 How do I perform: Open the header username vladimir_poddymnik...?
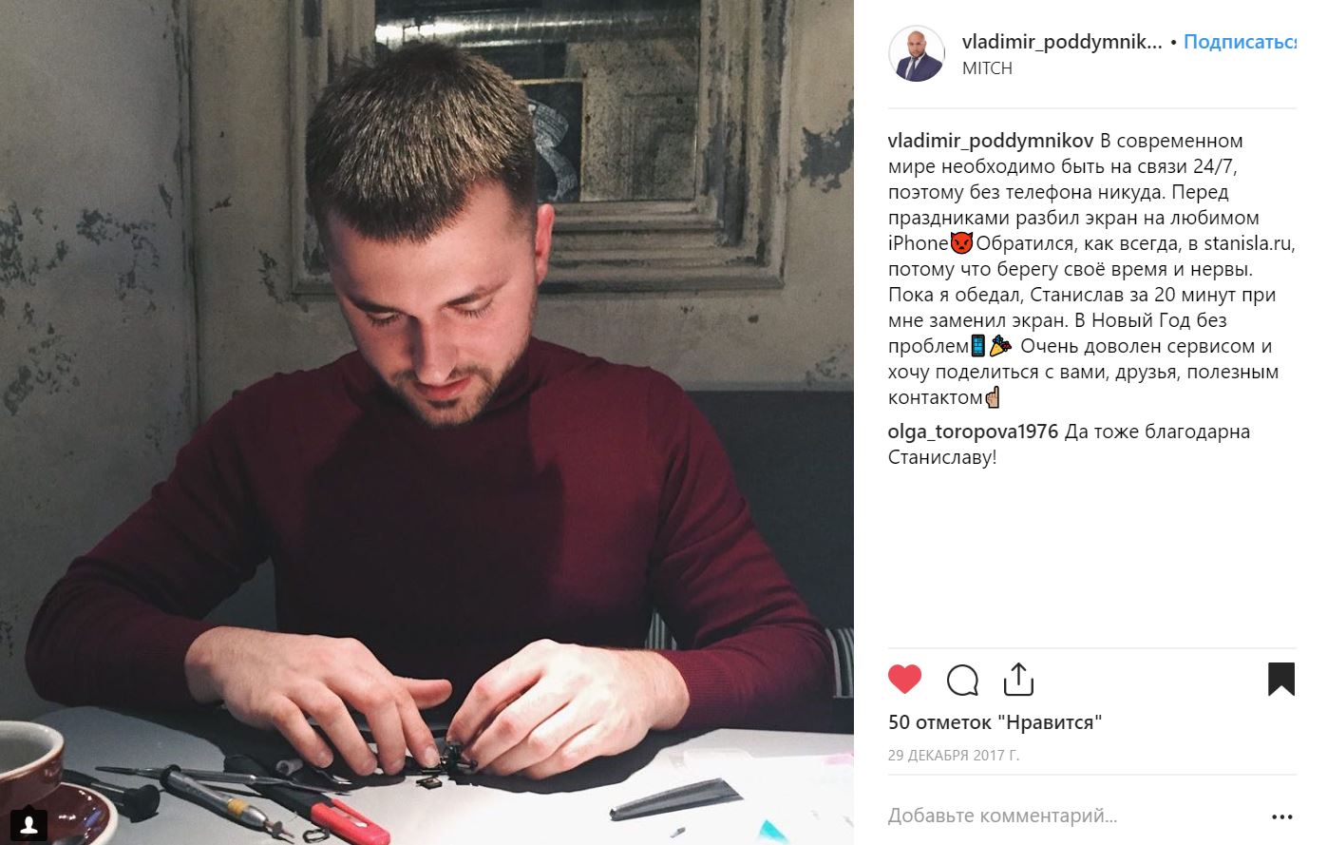click(1062, 42)
